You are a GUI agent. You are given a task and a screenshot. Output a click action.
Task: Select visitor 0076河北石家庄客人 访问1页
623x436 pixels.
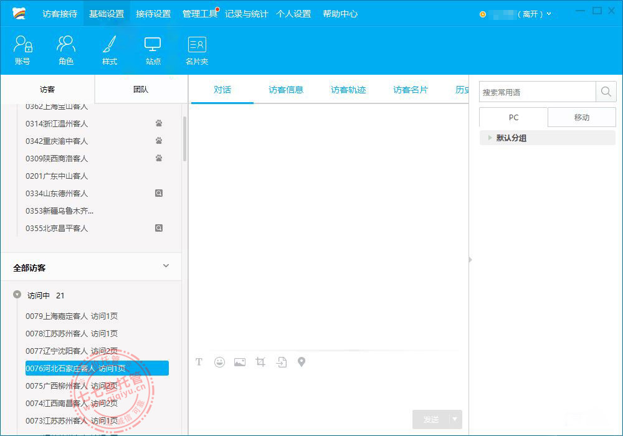tap(97, 368)
